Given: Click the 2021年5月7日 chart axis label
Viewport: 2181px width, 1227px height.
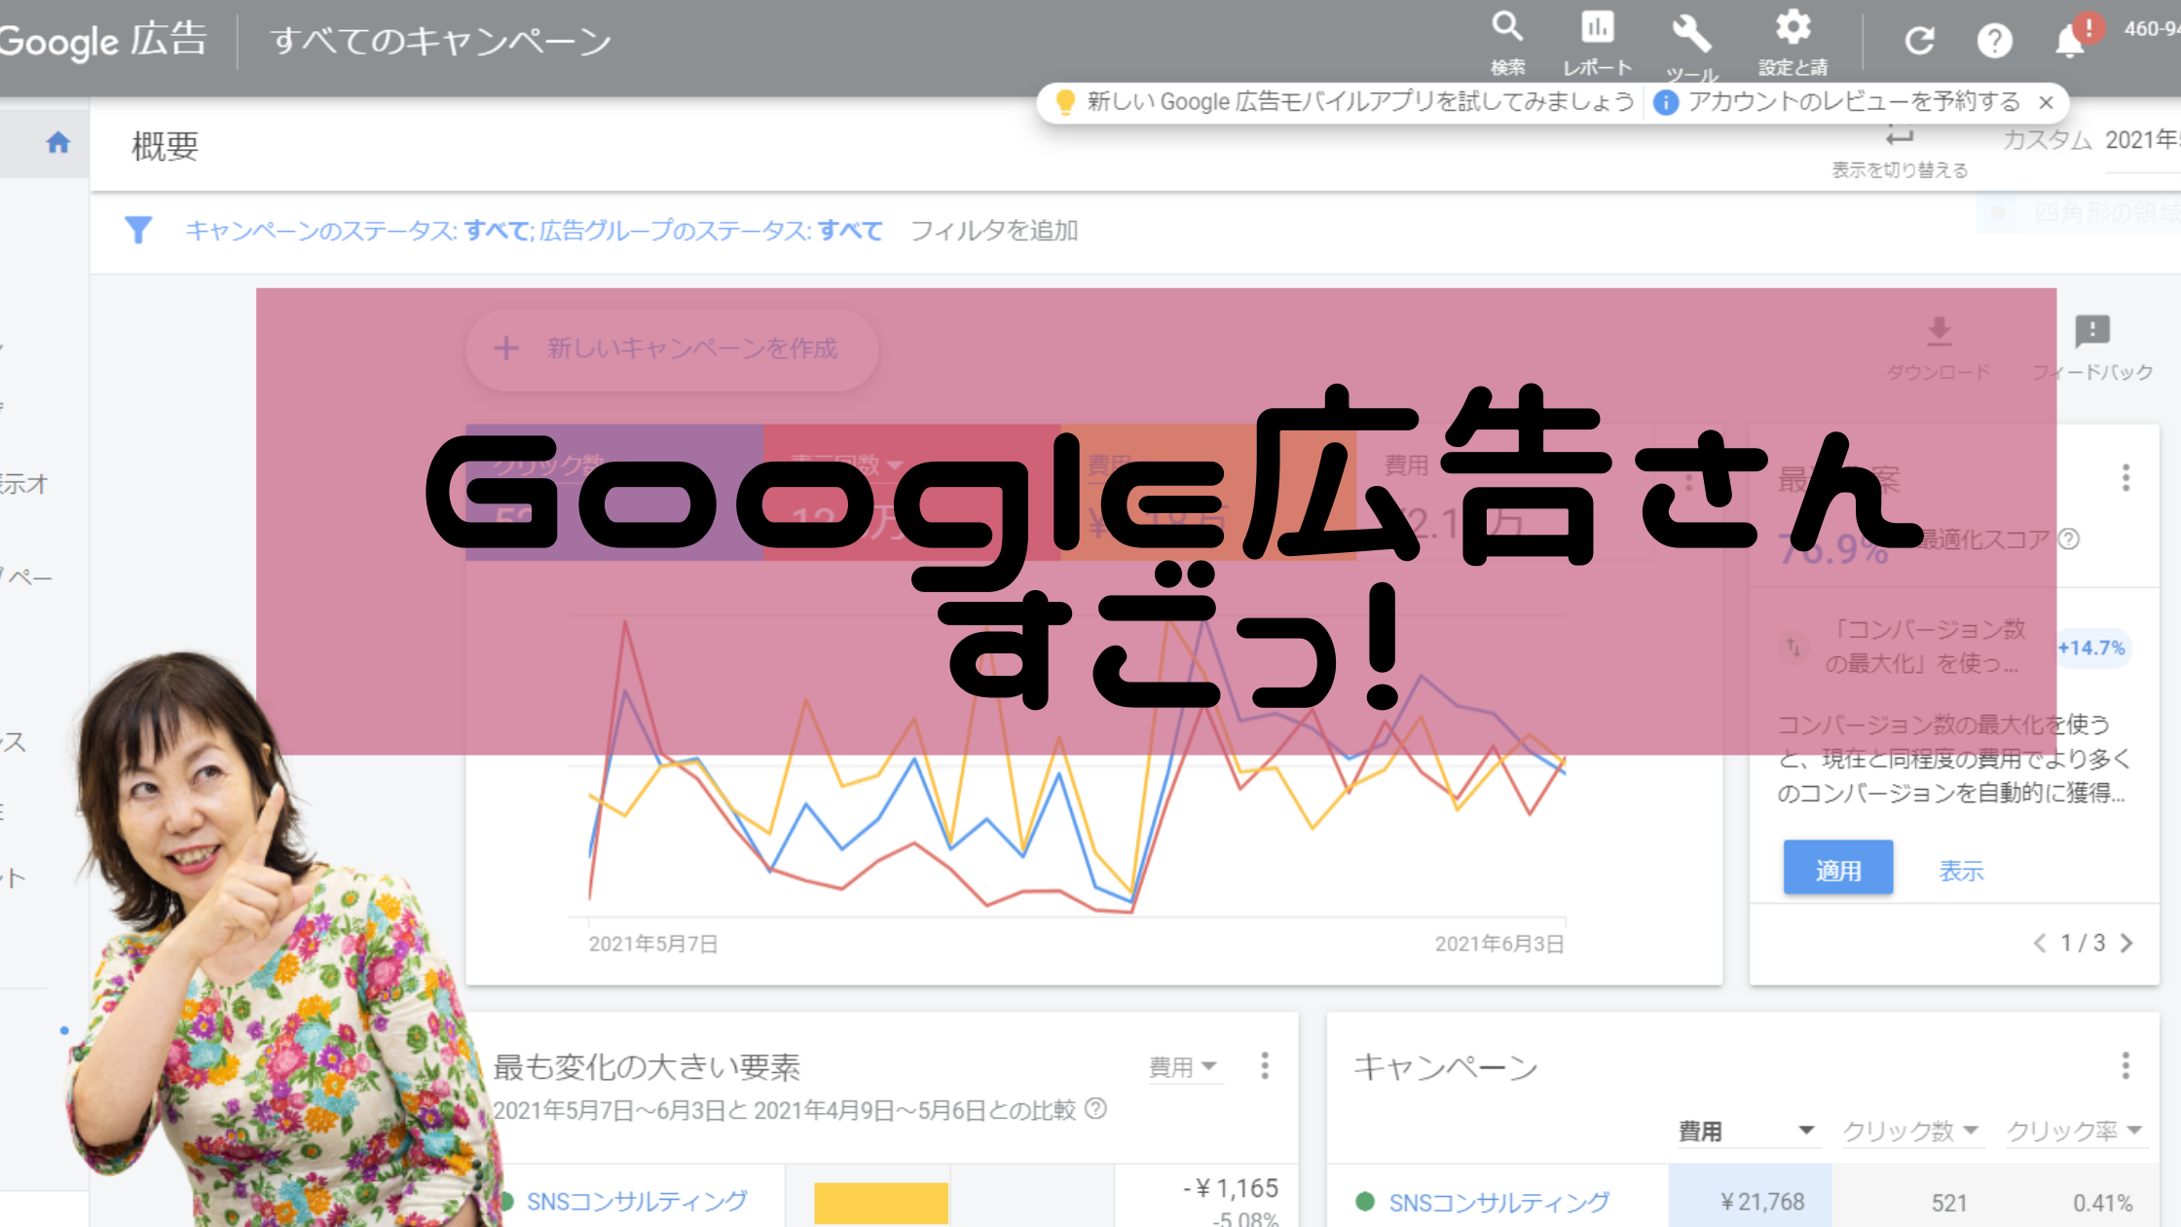Looking at the screenshot, I should click(653, 944).
